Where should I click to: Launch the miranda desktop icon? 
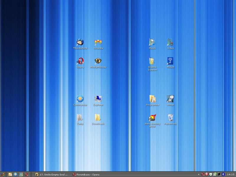pyautogui.click(x=98, y=44)
